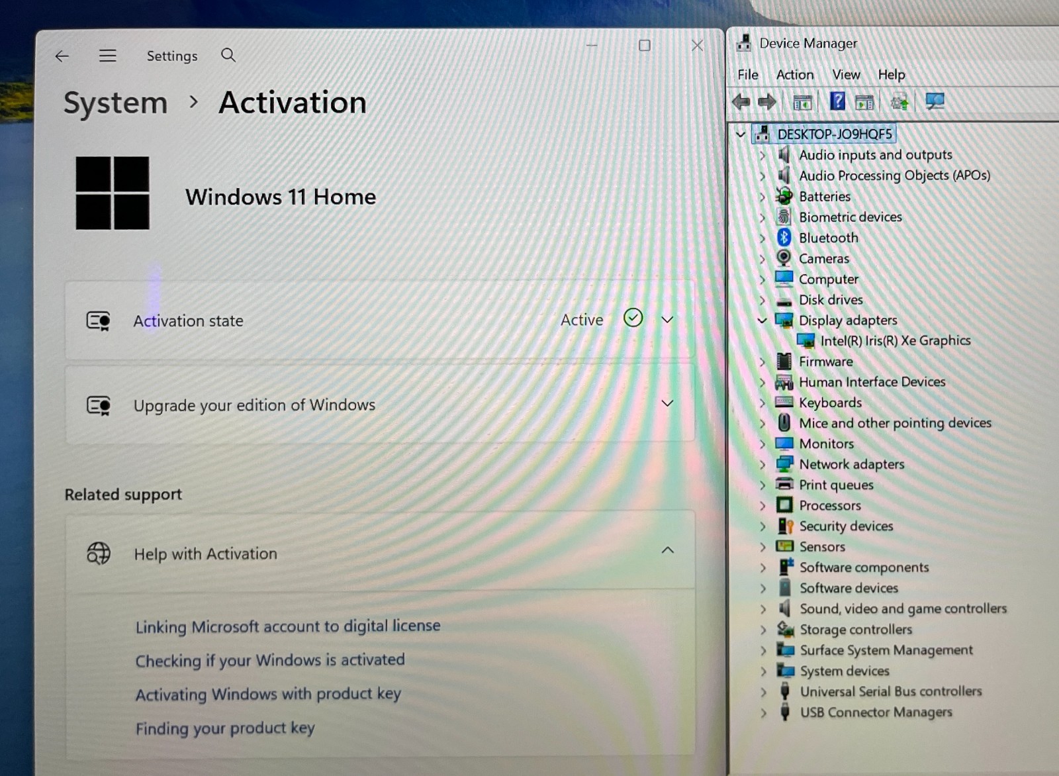Open the View menu in Device Manager
The width and height of the screenshot is (1059, 776).
846,74
